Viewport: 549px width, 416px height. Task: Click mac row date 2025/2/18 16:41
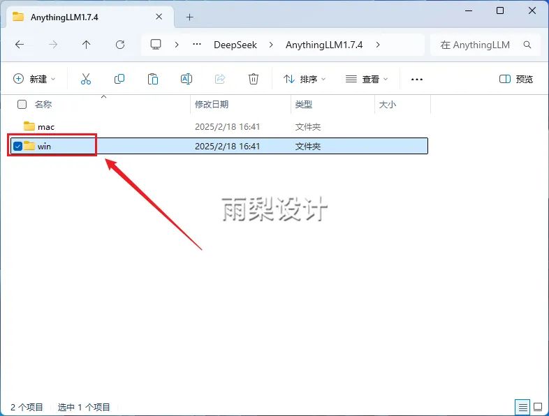227,126
